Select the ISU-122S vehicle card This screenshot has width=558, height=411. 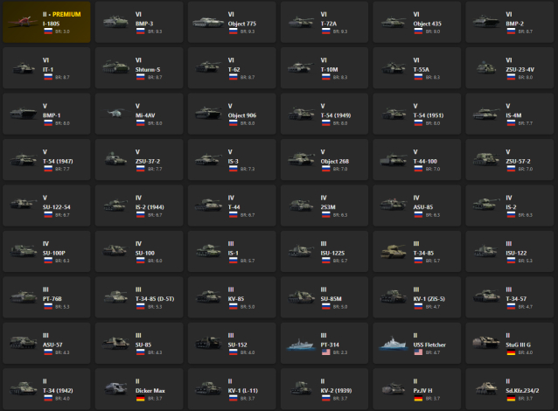pyautogui.click(x=324, y=251)
